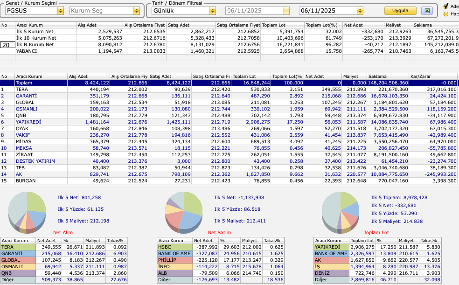
Task: Click the Uygula button
Action: [x=400, y=11]
